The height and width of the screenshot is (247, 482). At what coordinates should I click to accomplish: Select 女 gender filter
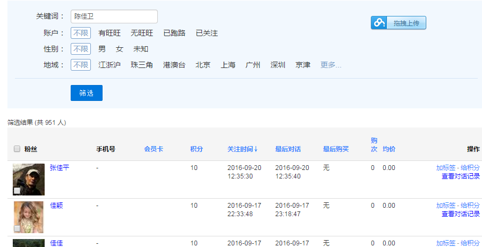pos(120,49)
